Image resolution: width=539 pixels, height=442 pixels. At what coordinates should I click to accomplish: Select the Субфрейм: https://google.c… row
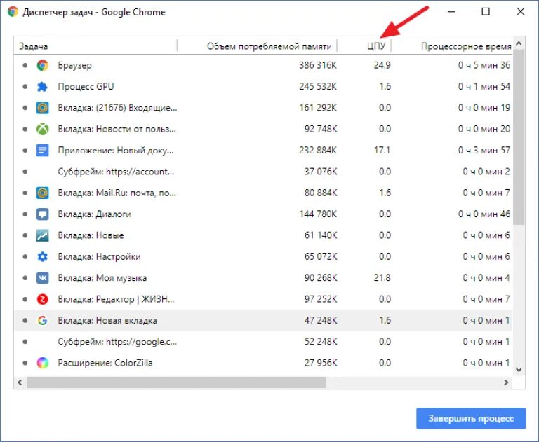(x=263, y=342)
